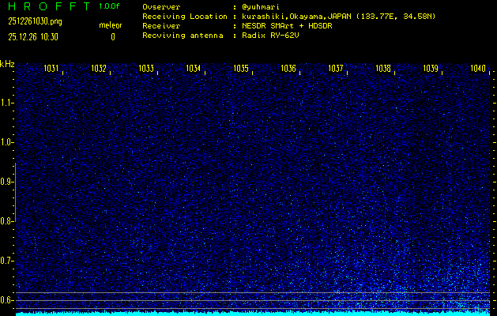Click the meteor label
This screenshot has width=497, height=316.
coord(111,25)
